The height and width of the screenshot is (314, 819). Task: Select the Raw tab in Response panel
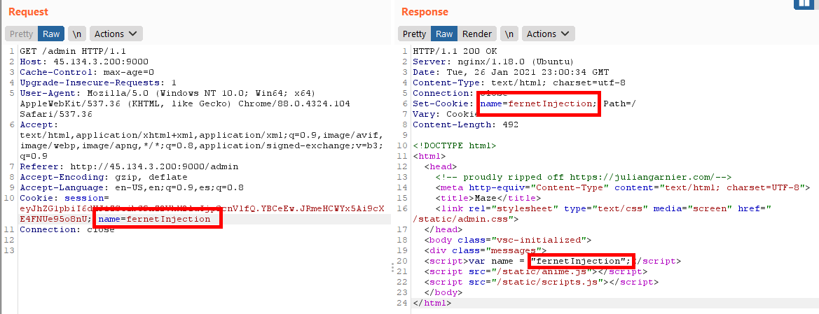(444, 34)
